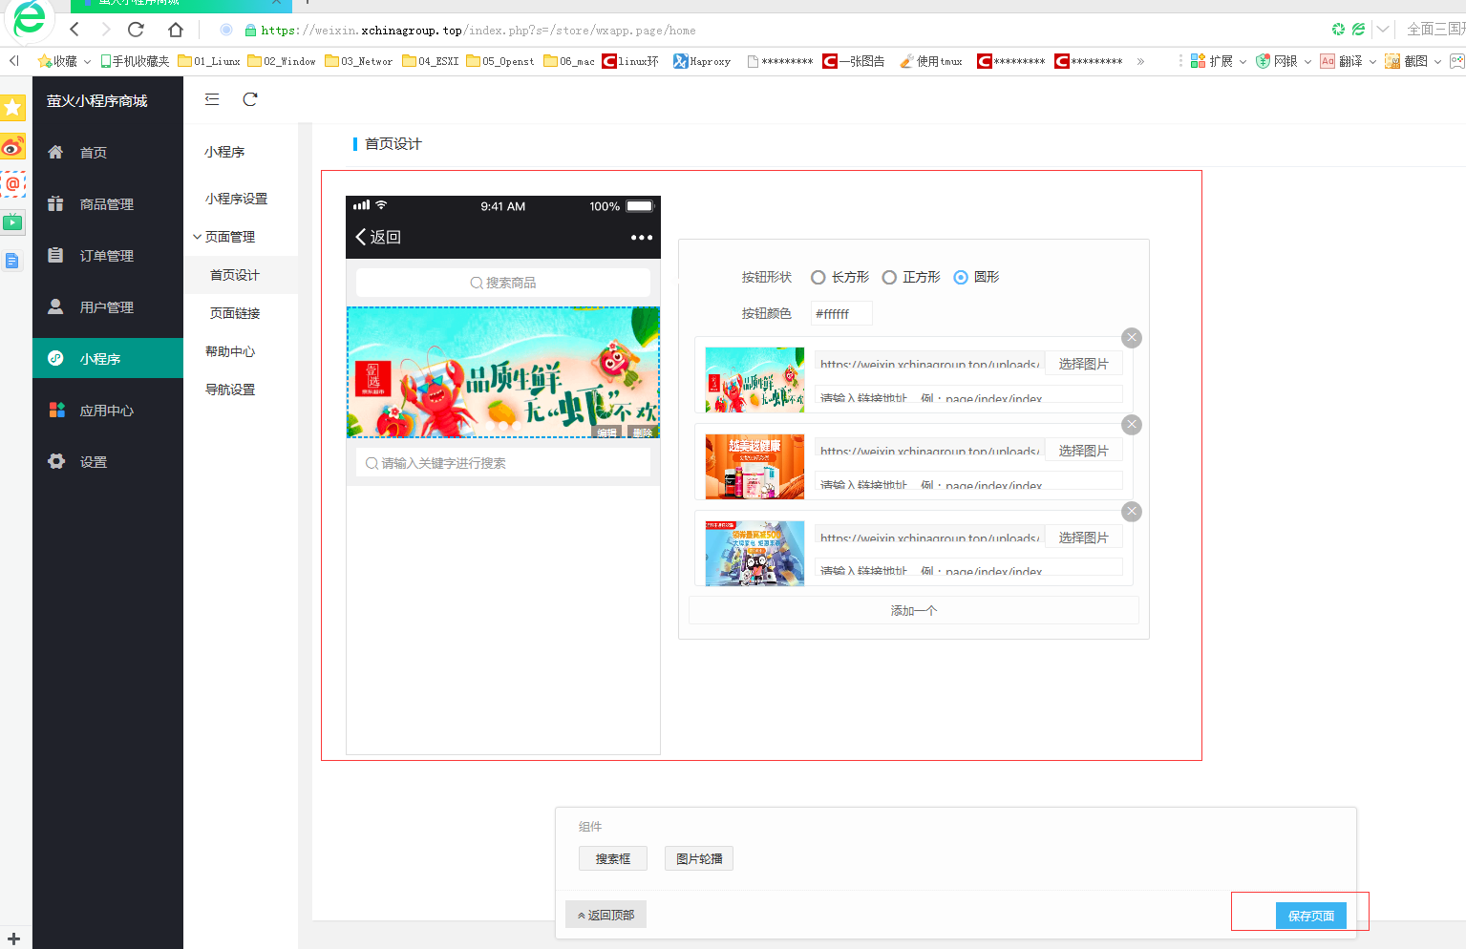1466x949 pixels.
Task: Collapse the 页面管理 submenu
Action: (x=229, y=237)
